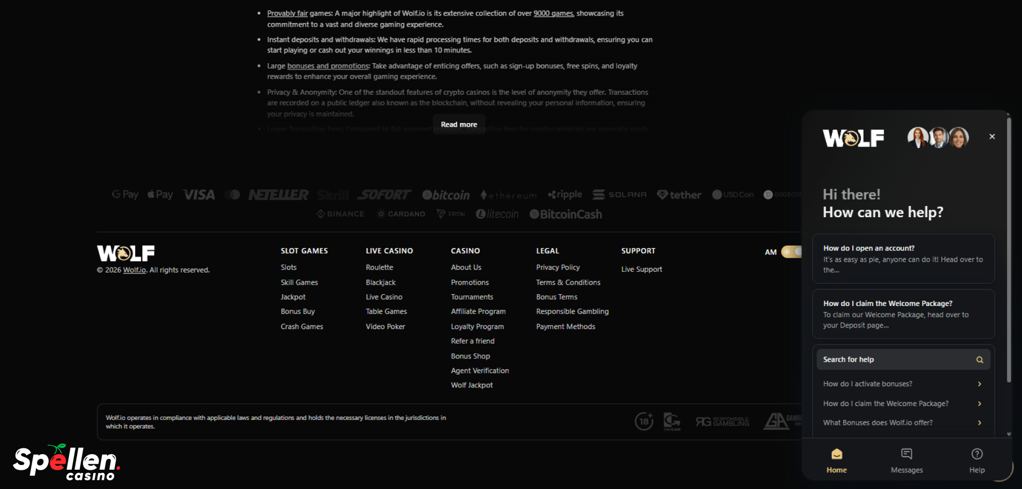This screenshot has height=489, width=1022.
Task: Click the 18+ age restriction badge
Action: tap(644, 422)
